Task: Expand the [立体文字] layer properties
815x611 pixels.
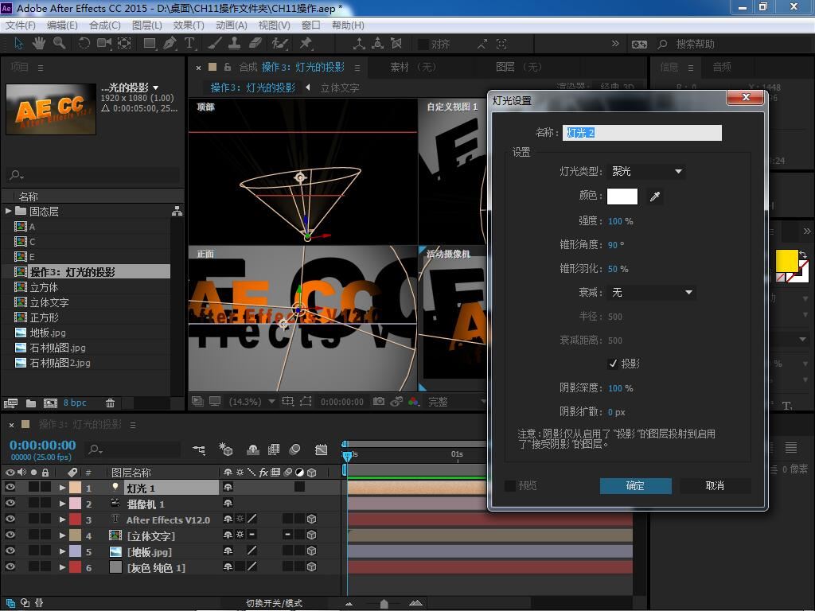Action: (x=62, y=535)
